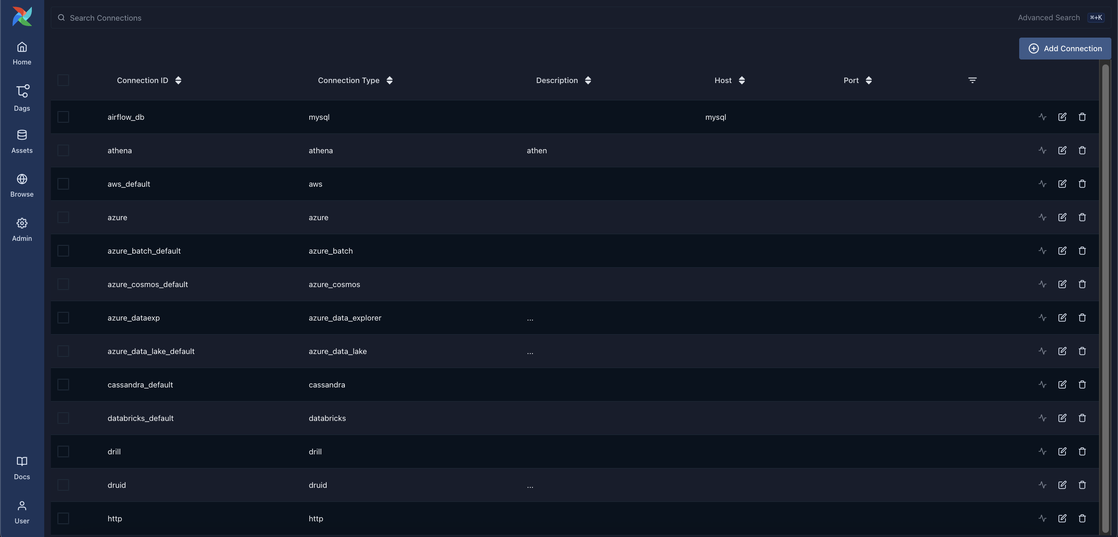Screen dimensions: 1118x537
Task: Open the Admin menu in sidebar
Action: (21, 229)
